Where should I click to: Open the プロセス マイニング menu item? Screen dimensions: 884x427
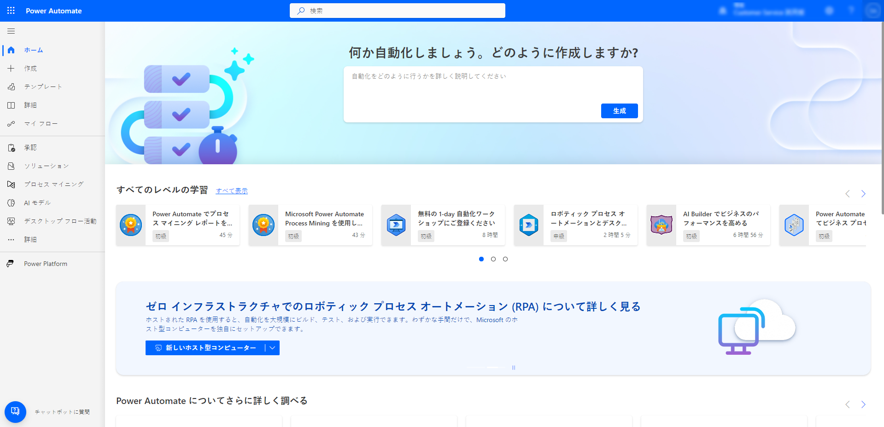[x=53, y=185]
